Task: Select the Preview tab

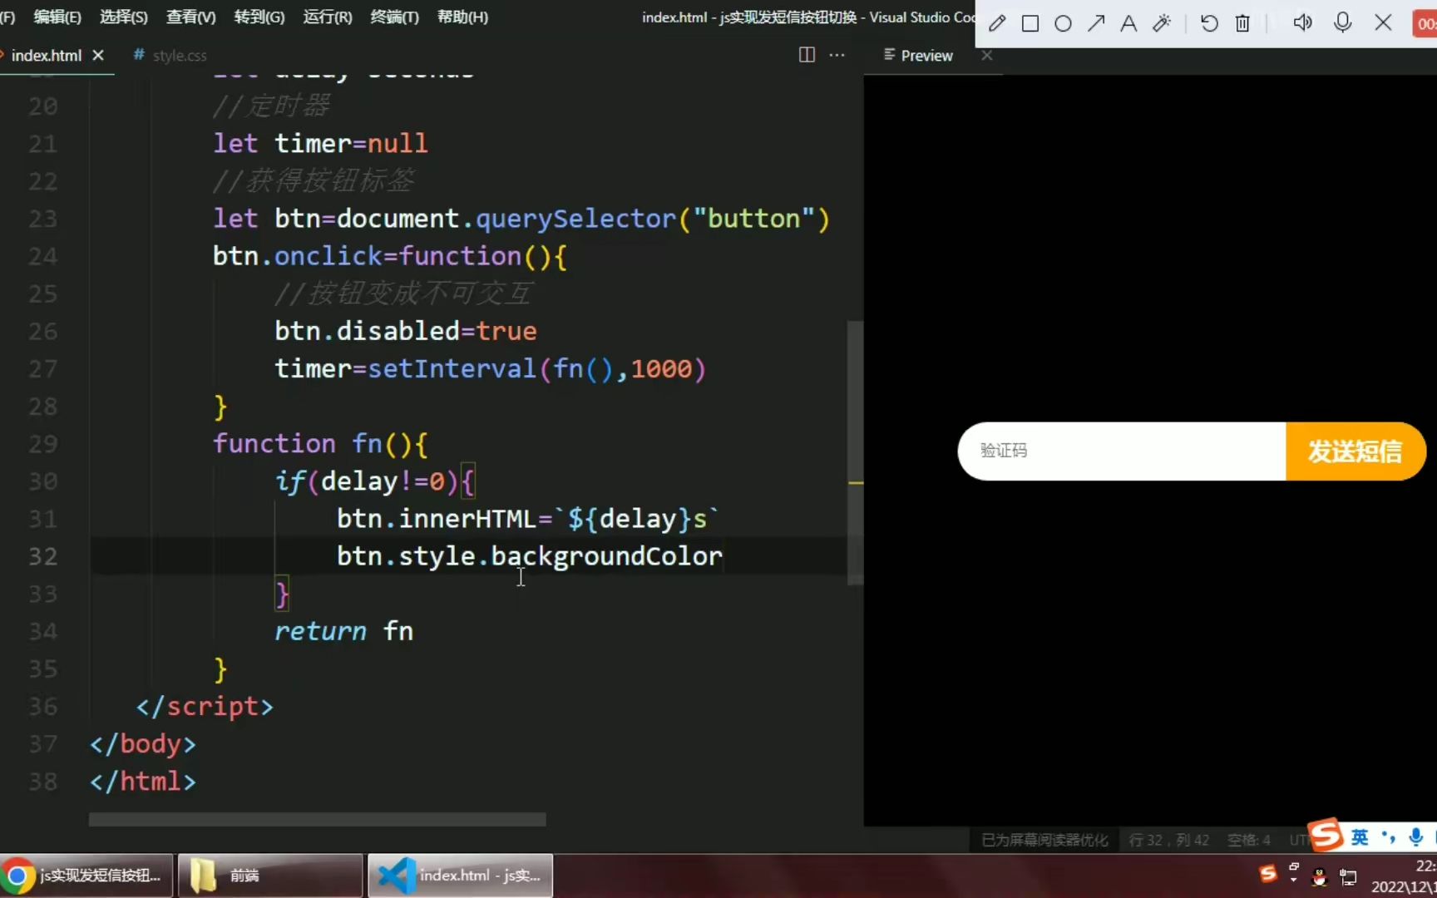Action: [x=926, y=56]
